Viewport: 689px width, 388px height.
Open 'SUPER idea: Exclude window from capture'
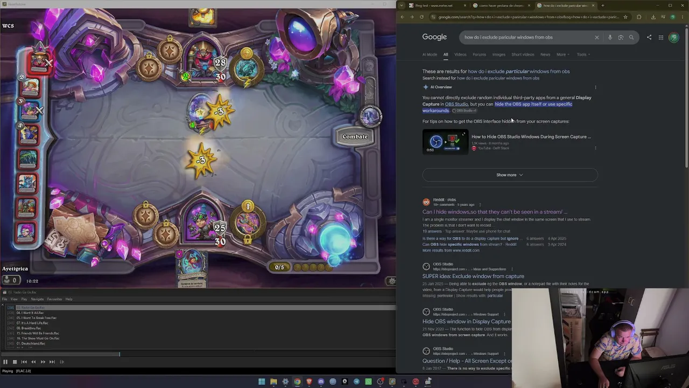coord(473,276)
